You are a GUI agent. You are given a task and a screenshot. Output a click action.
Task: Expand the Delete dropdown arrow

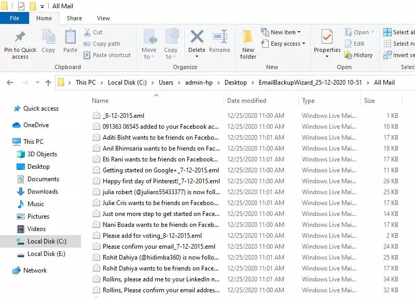[197, 57]
